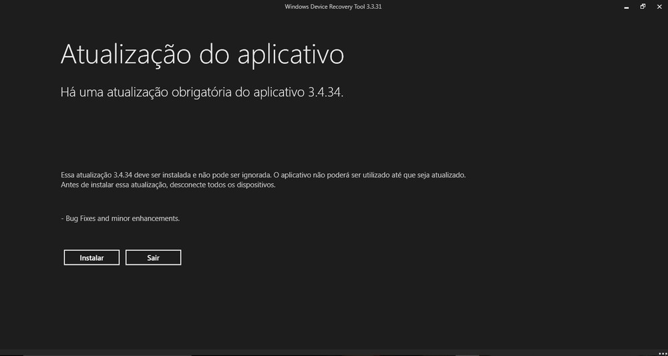Click the version number 3.4.34 in the subtitle
668x356 pixels.
pyautogui.click(x=325, y=92)
